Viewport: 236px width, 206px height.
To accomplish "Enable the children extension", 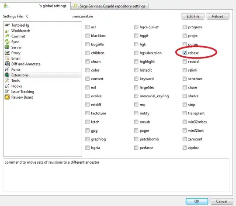I will pos(87,53).
